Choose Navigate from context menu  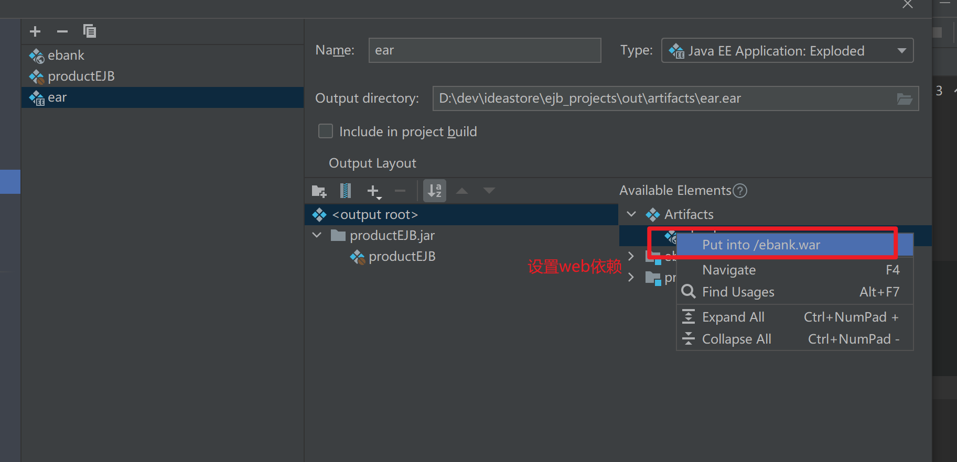[x=795, y=270]
